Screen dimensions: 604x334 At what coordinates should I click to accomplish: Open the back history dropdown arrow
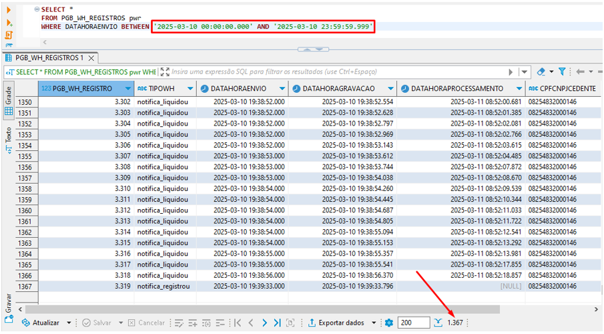(591, 71)
